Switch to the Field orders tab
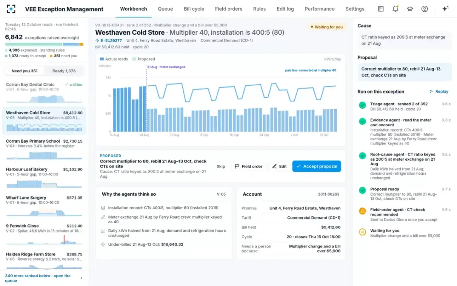Screen dimensions: 457x286 228,9
